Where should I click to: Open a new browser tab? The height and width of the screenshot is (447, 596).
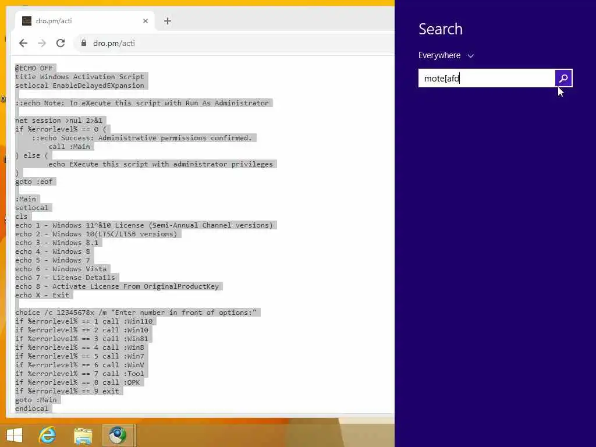pyautogui.click(x=167, y=21)
